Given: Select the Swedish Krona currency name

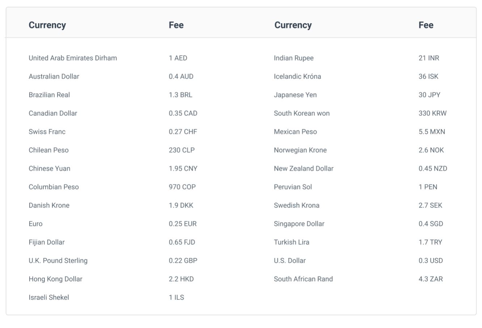Looking at the screenshot, I should pos(297,205).
